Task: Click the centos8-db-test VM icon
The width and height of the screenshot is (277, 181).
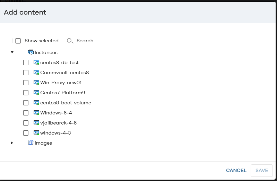Action: click(36, 62)
